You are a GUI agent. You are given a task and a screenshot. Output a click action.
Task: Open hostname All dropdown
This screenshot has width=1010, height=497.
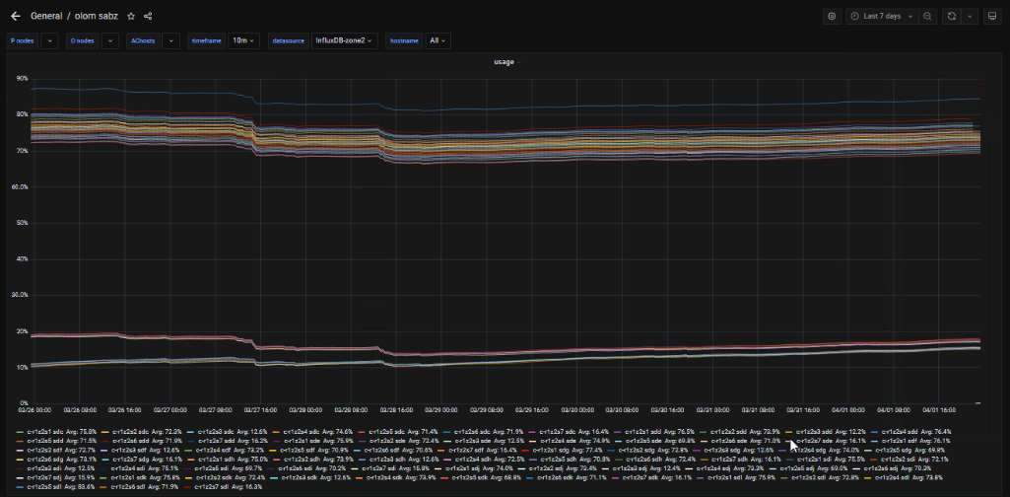[x=438, y=40]
